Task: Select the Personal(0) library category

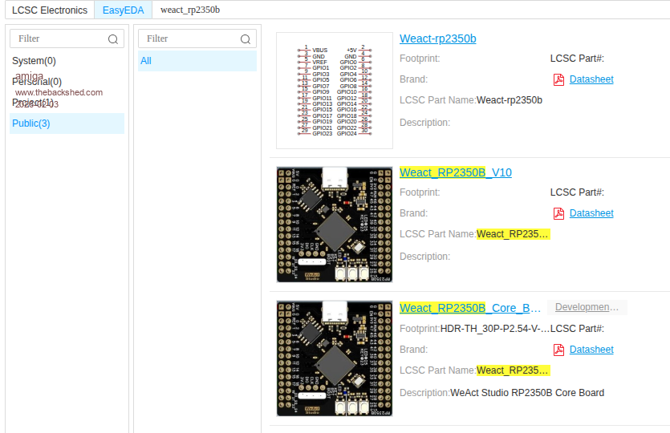Action: click(37, 82)
